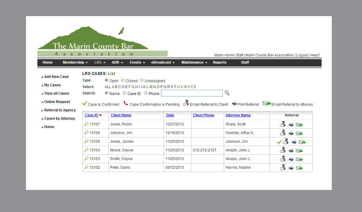
Task: Expand the eBroadcast menu
Action: (163, 62)
